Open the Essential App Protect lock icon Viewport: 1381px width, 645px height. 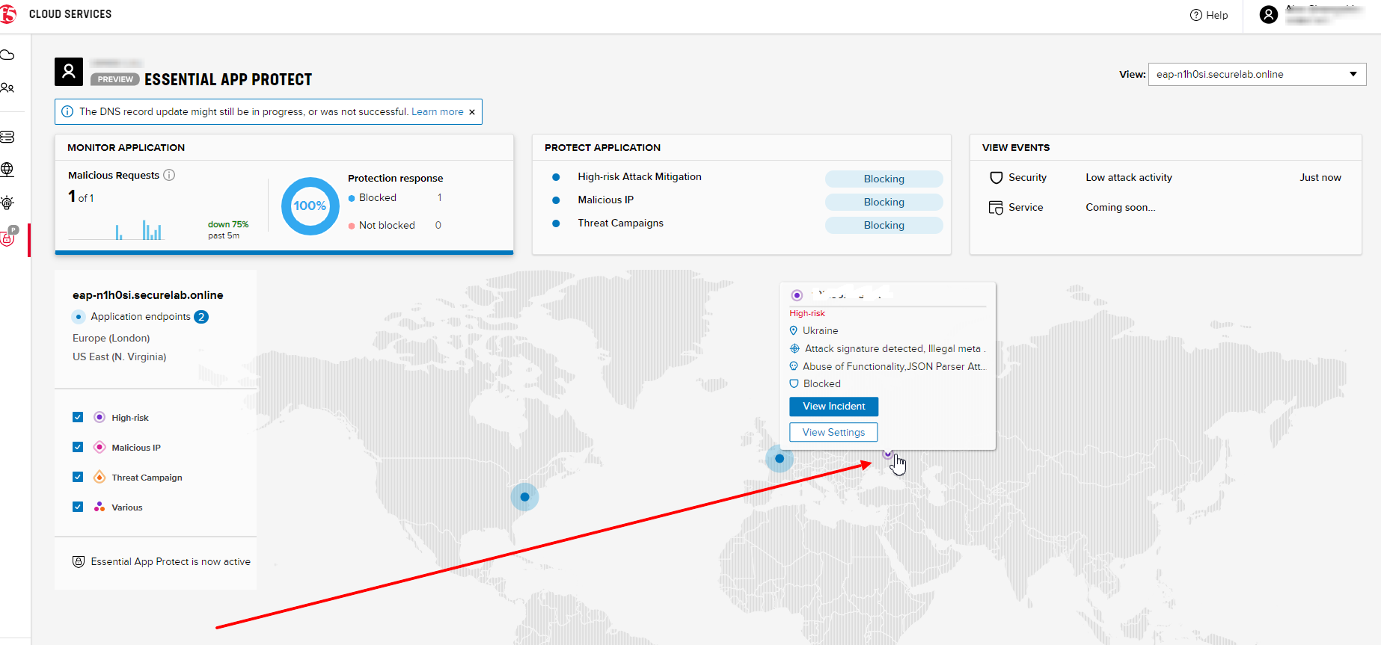[x=8, y=237]
